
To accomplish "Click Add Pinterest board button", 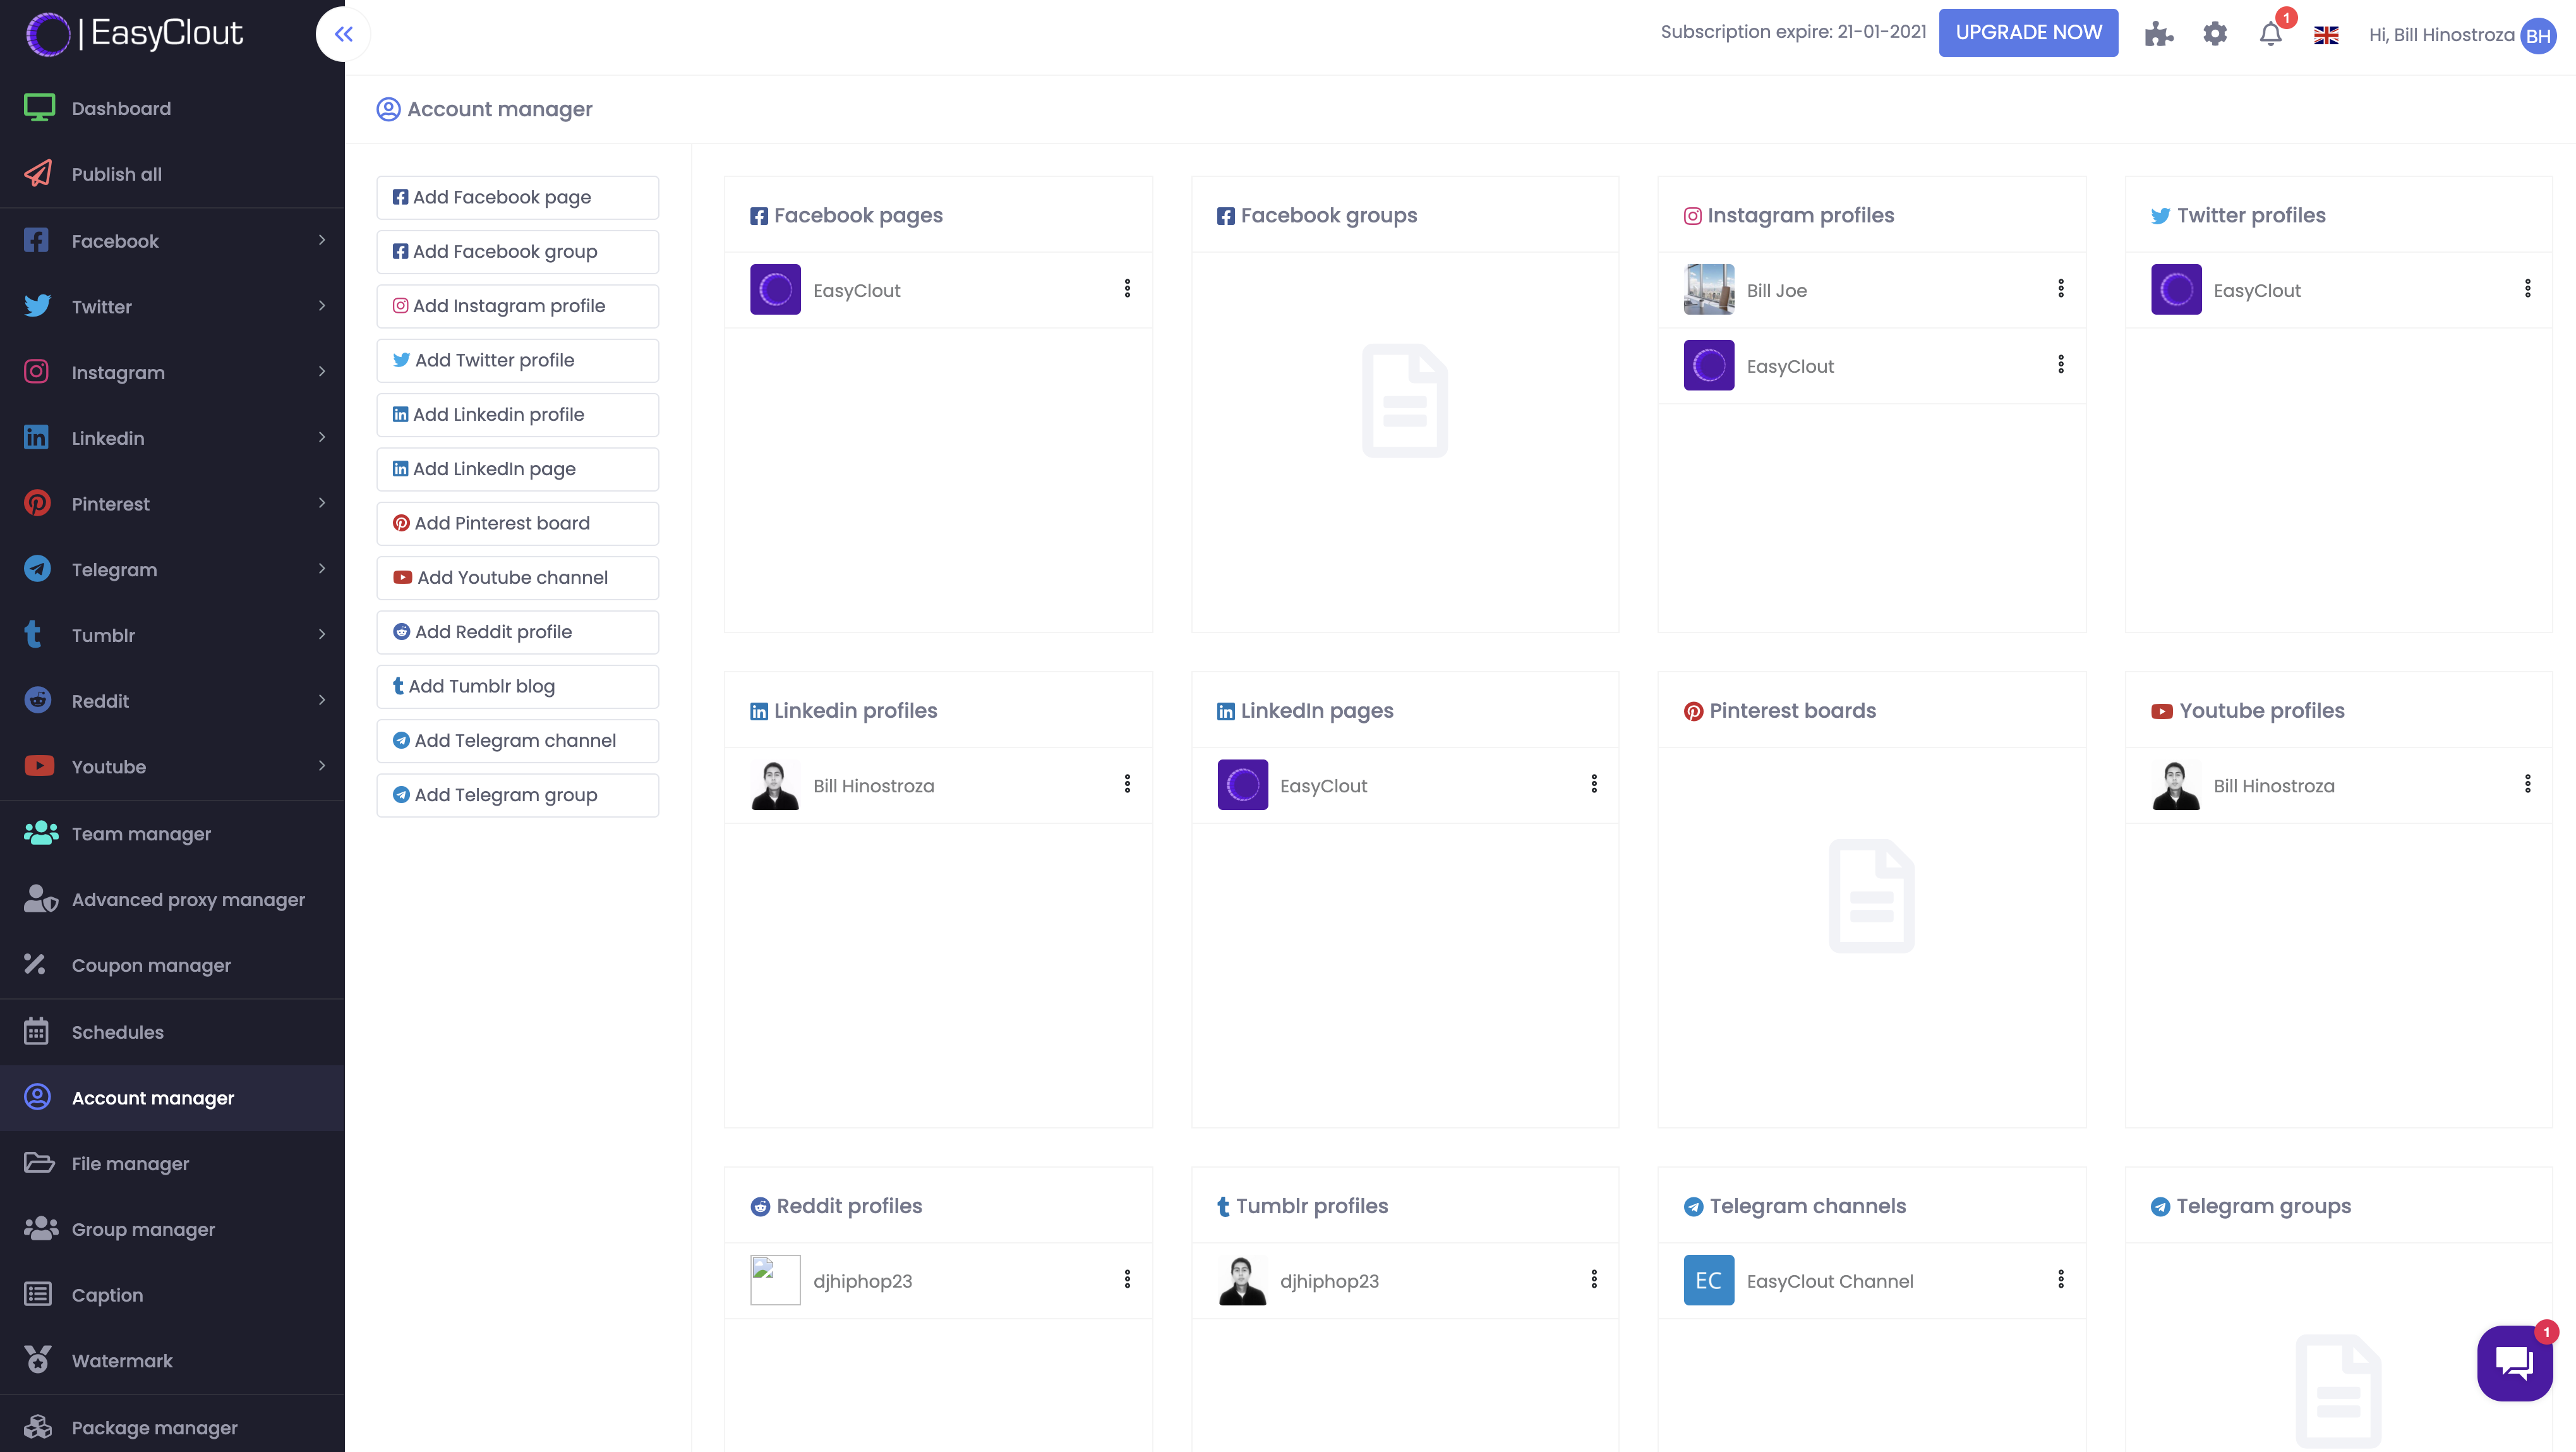I will [x=517, y=523].
